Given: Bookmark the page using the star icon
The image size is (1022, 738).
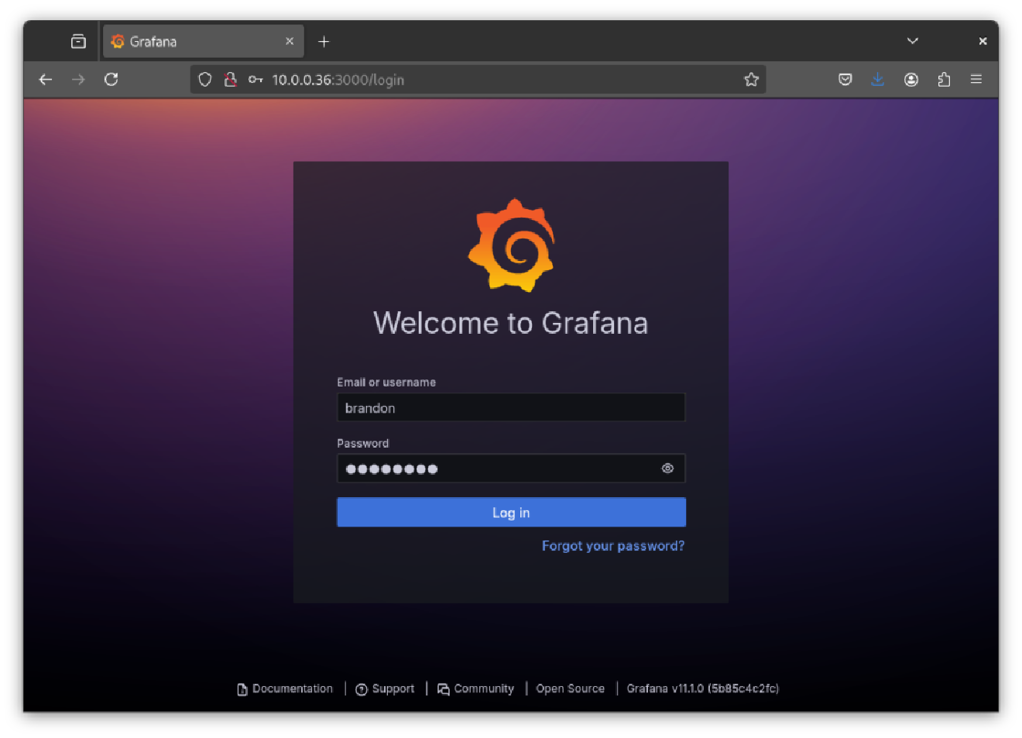Looking at the screenshot, I should pyautogui.click(x=751, y=79).
